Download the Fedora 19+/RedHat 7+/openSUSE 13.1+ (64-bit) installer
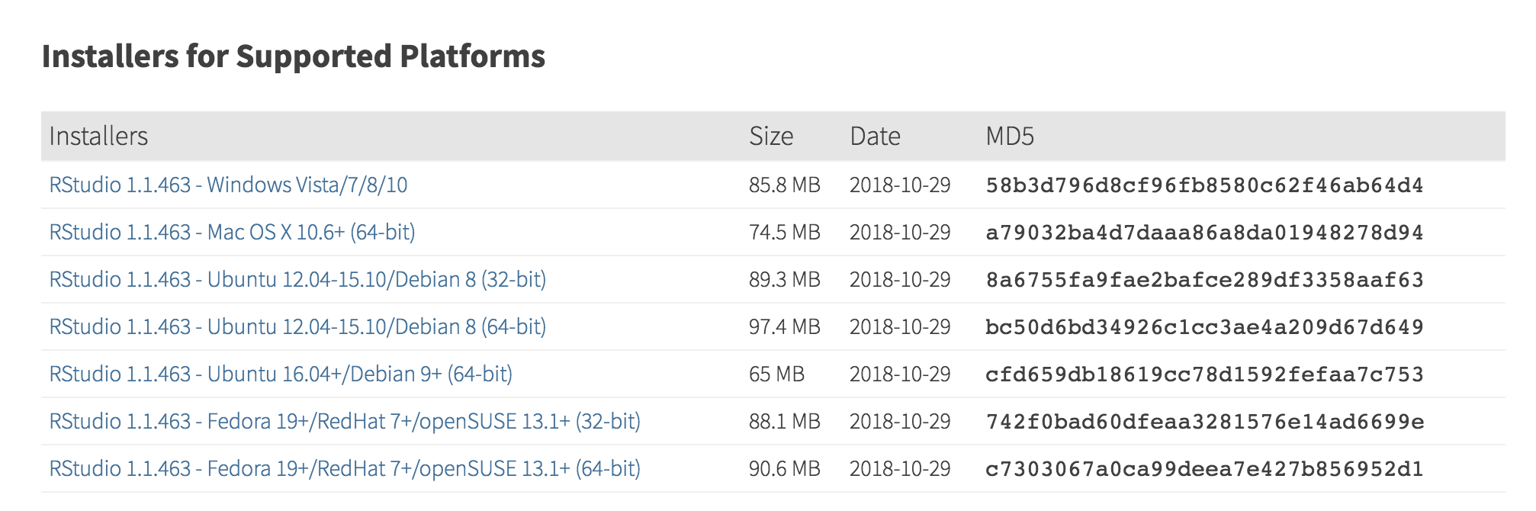Viewport: 1536px width, 511px height. 345,469
